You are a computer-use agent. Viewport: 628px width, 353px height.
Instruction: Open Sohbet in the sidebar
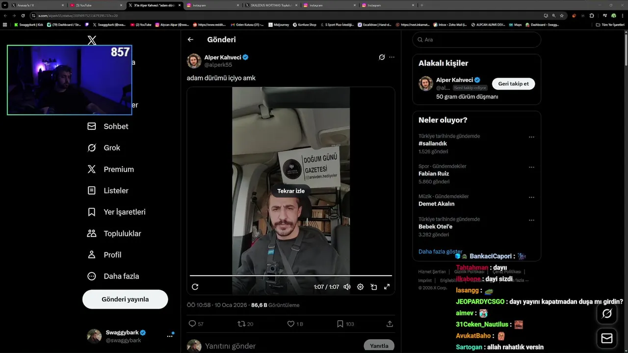coord(108,126)
